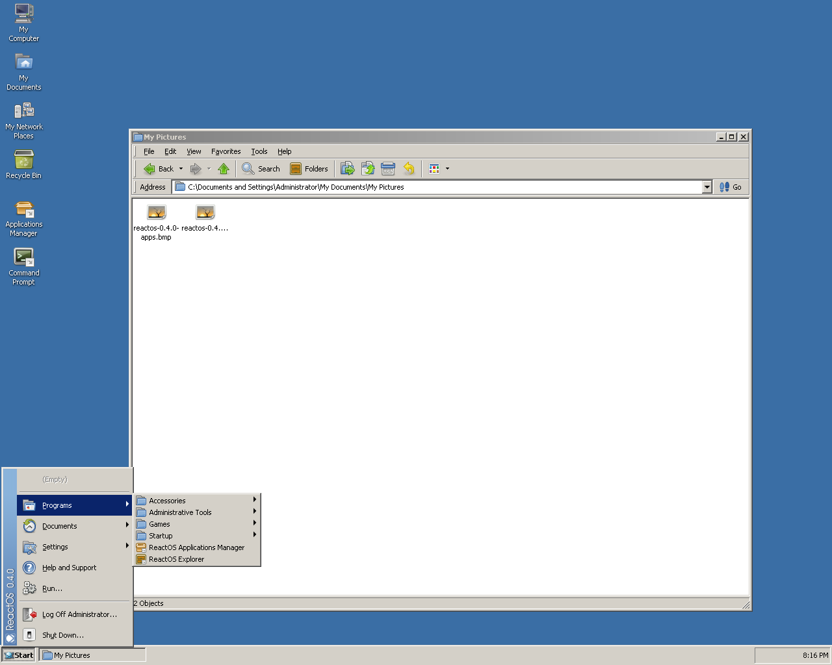Click the Forward arrow in the toolbar
Screen dimensions: 832x665
195,169
